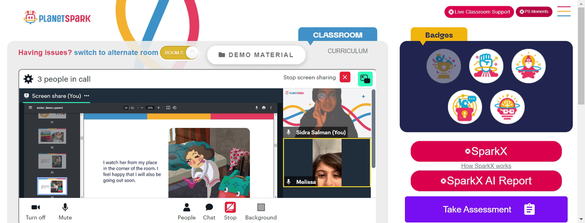Viewport: 585px width, 223px height.
Task: Select the Screen share (You) tab
Action: click(x=56, y=96)
